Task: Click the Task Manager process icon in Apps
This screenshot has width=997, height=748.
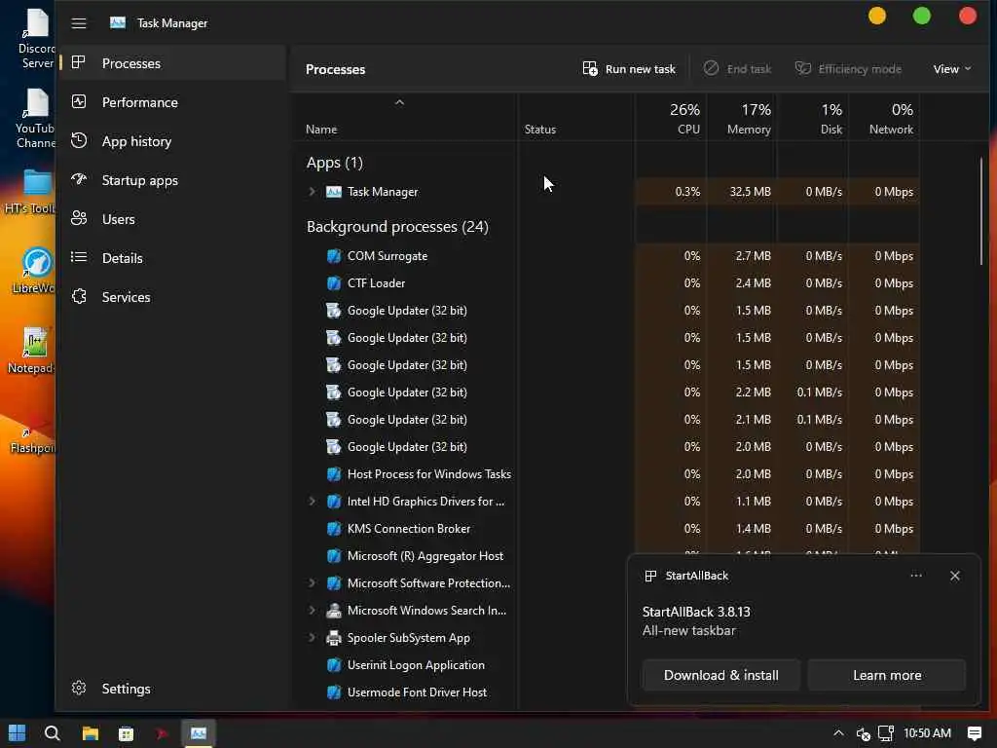Action: click(333, 192)
